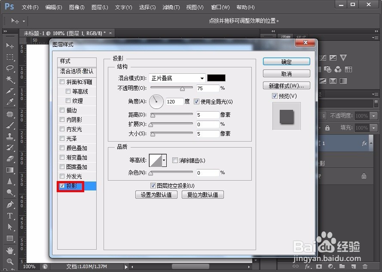Enable the 内阴影 style checkbox
The height and width of the screenshot is (272, 382).
tap(62, 120)
